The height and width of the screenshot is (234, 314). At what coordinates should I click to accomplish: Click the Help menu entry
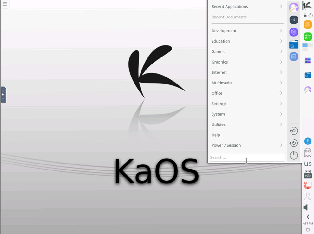coord(247,135)
